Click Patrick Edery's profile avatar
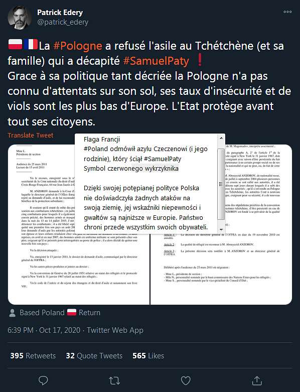This screenshot has width=300, height=392. pos(20,17)
